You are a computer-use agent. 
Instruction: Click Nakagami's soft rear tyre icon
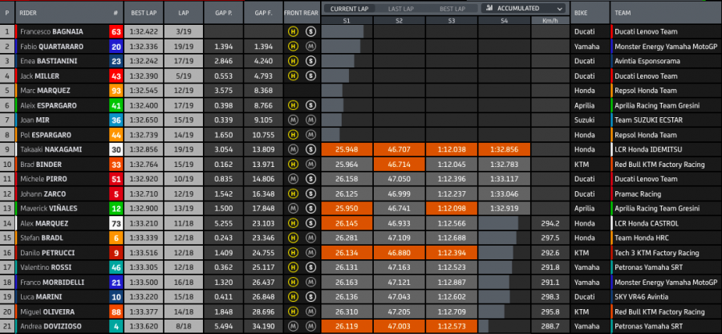tap(310, 149)
